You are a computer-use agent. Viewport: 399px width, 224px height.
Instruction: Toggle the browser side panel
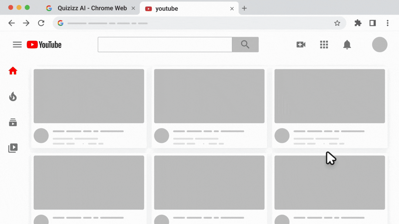point(373,23)
